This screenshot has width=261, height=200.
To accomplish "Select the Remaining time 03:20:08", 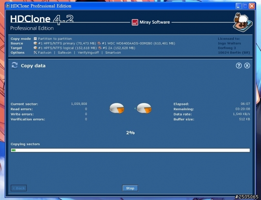I will pyautogui.click(x=243, y=109).
